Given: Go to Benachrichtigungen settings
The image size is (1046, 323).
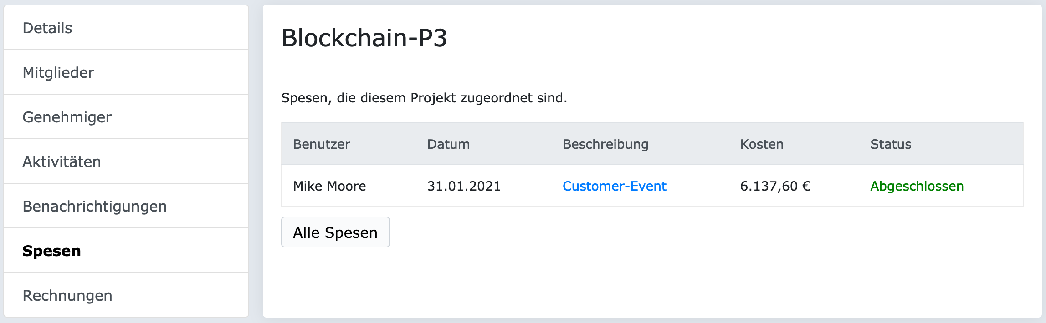Looking at the screenshot, I should pyautogui.click(x=95, y=206).
